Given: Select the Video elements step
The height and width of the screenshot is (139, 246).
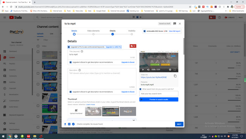Looking at the screenshot, I should 93,32.
